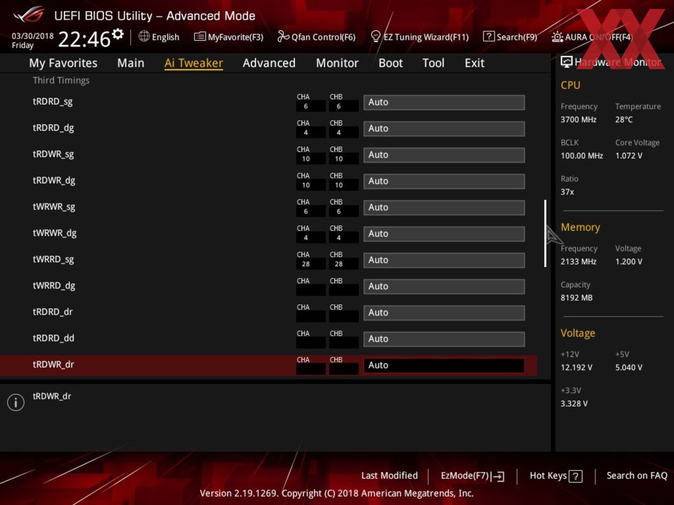Select the tRDWR_sg Auto field
674x505 pixels.
tap(444, 155)
